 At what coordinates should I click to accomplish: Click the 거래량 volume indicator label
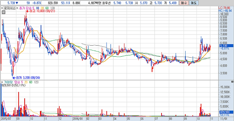(8, 82)
